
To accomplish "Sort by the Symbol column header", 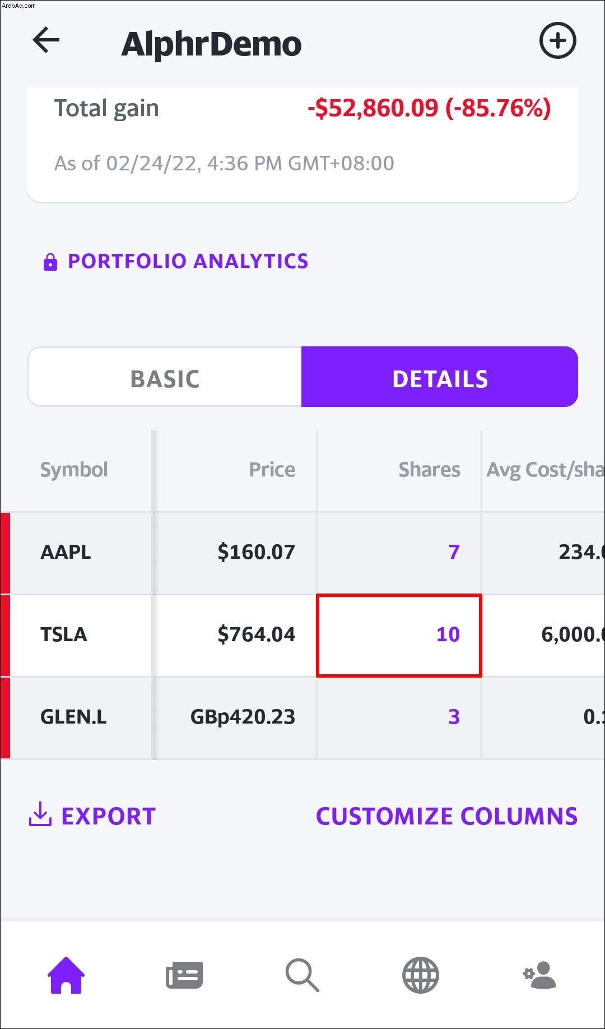I will 74,470.
